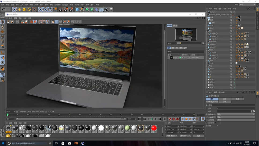Collapse the tp object group

click(207, 31)
